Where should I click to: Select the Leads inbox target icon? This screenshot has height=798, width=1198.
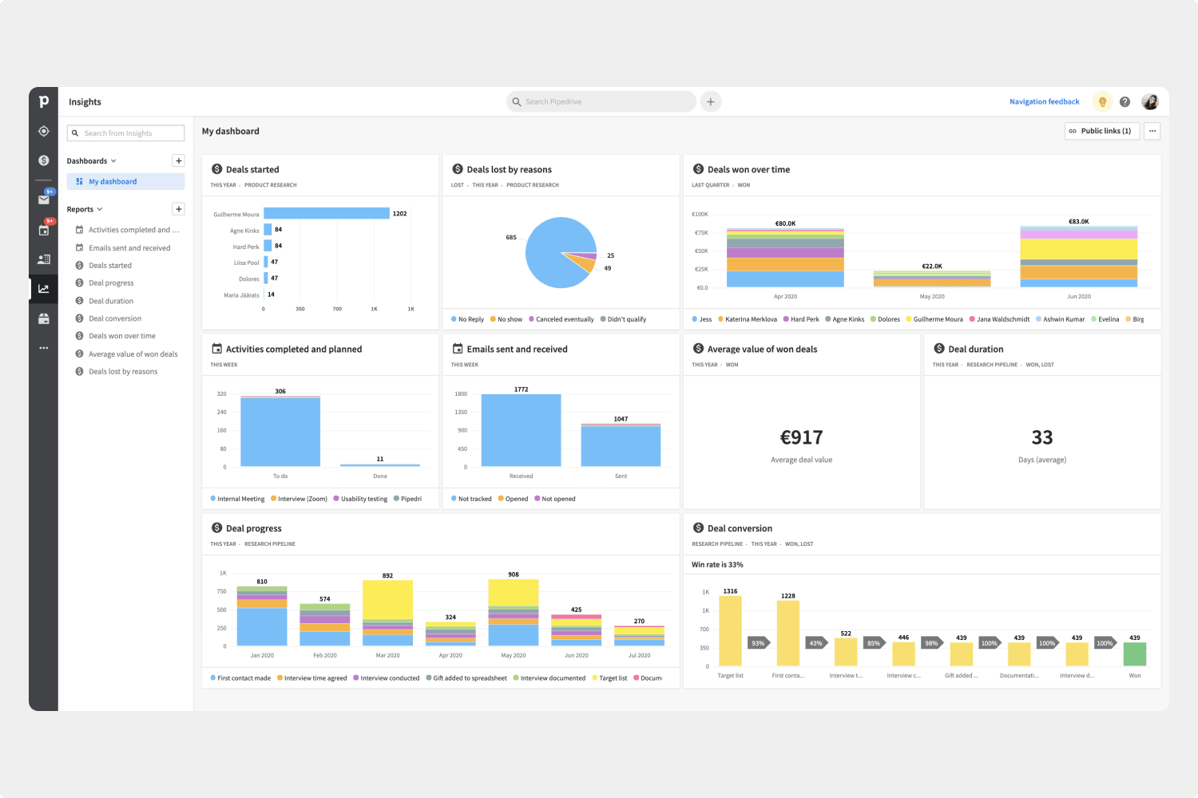[44, 131]
